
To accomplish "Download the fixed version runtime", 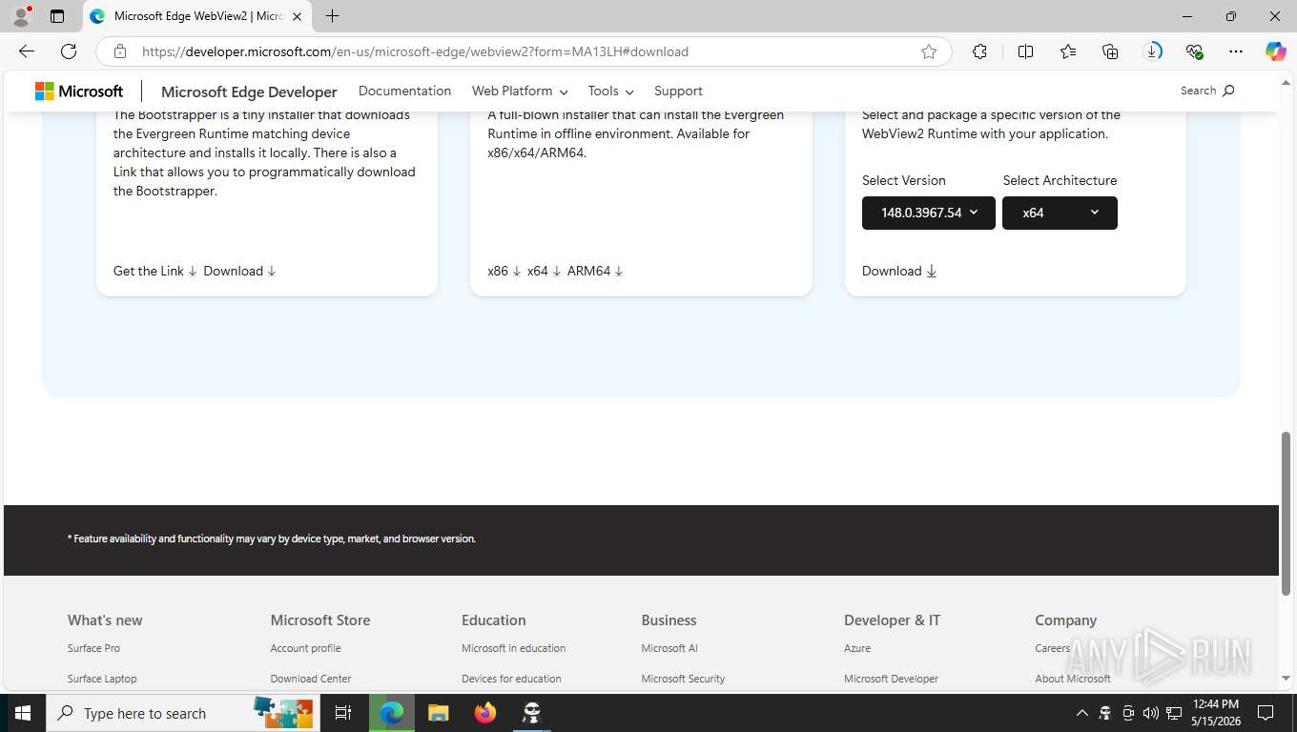I will [899, 271].
